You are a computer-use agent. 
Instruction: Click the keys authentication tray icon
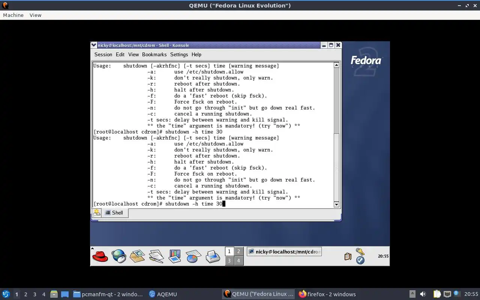tap(360, 252)
